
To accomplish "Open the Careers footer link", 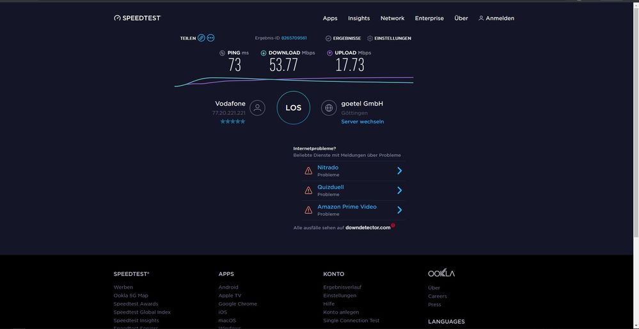I will (x=438, y=296).
